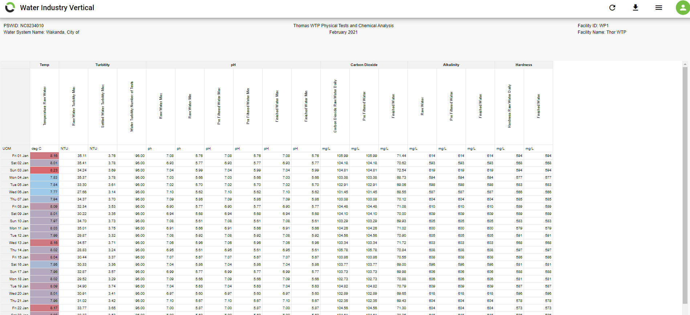Click turbidity value 27.66 in Wed 06 Jan row
The image size is (690, 315).
[74, 192]
